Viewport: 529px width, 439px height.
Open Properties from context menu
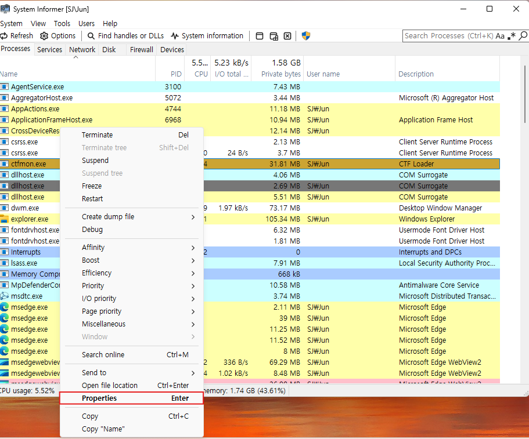132,398
